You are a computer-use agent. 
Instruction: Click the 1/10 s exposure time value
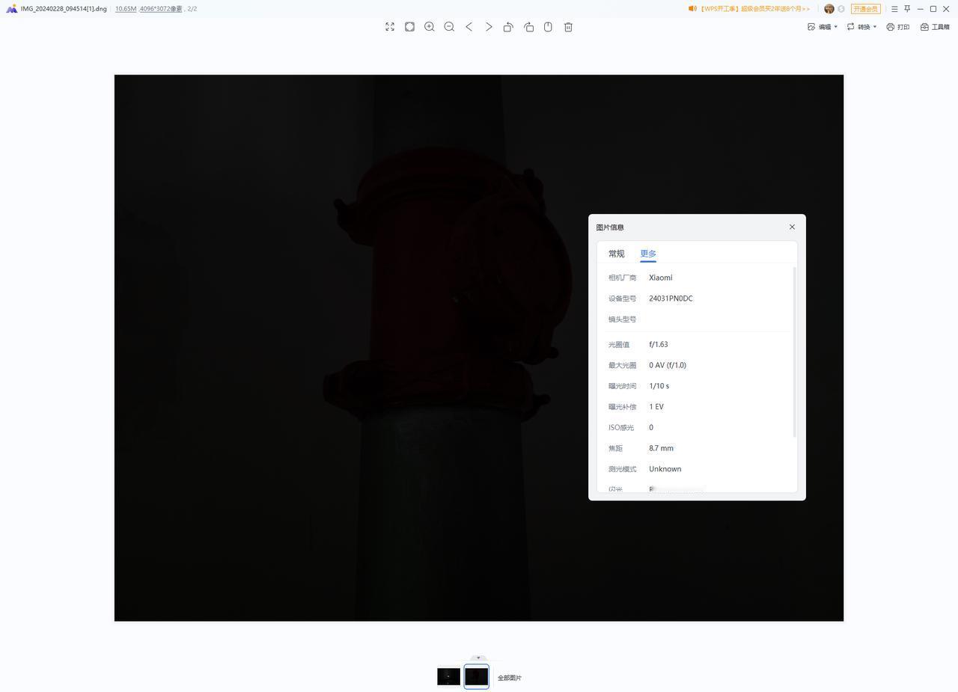659,386
